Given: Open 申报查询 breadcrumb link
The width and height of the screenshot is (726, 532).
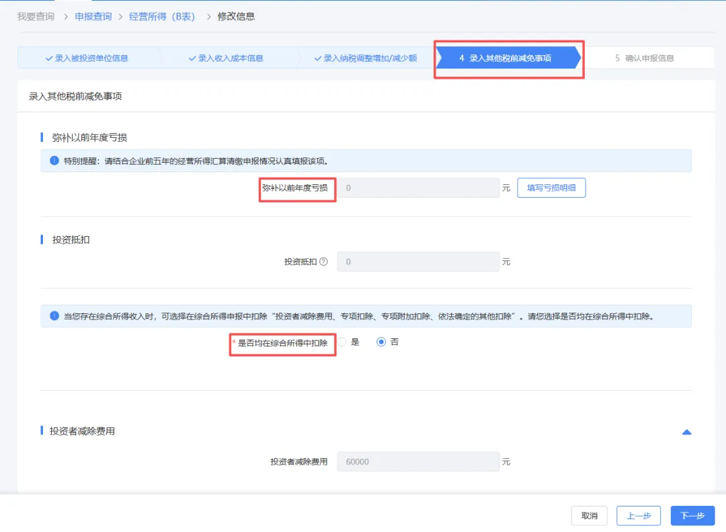Looking at the screenshot, I should [93, 16].
